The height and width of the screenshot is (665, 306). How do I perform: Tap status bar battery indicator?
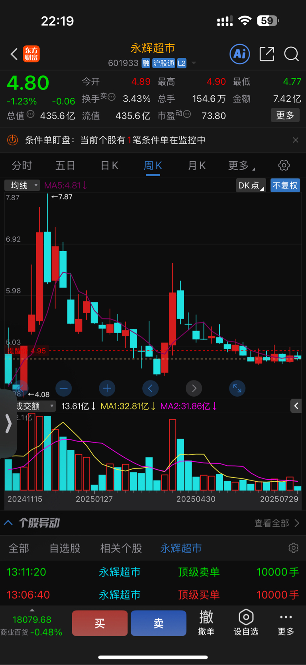tap(268, 21)
